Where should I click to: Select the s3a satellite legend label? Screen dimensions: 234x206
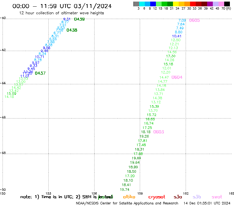point(178,197)
